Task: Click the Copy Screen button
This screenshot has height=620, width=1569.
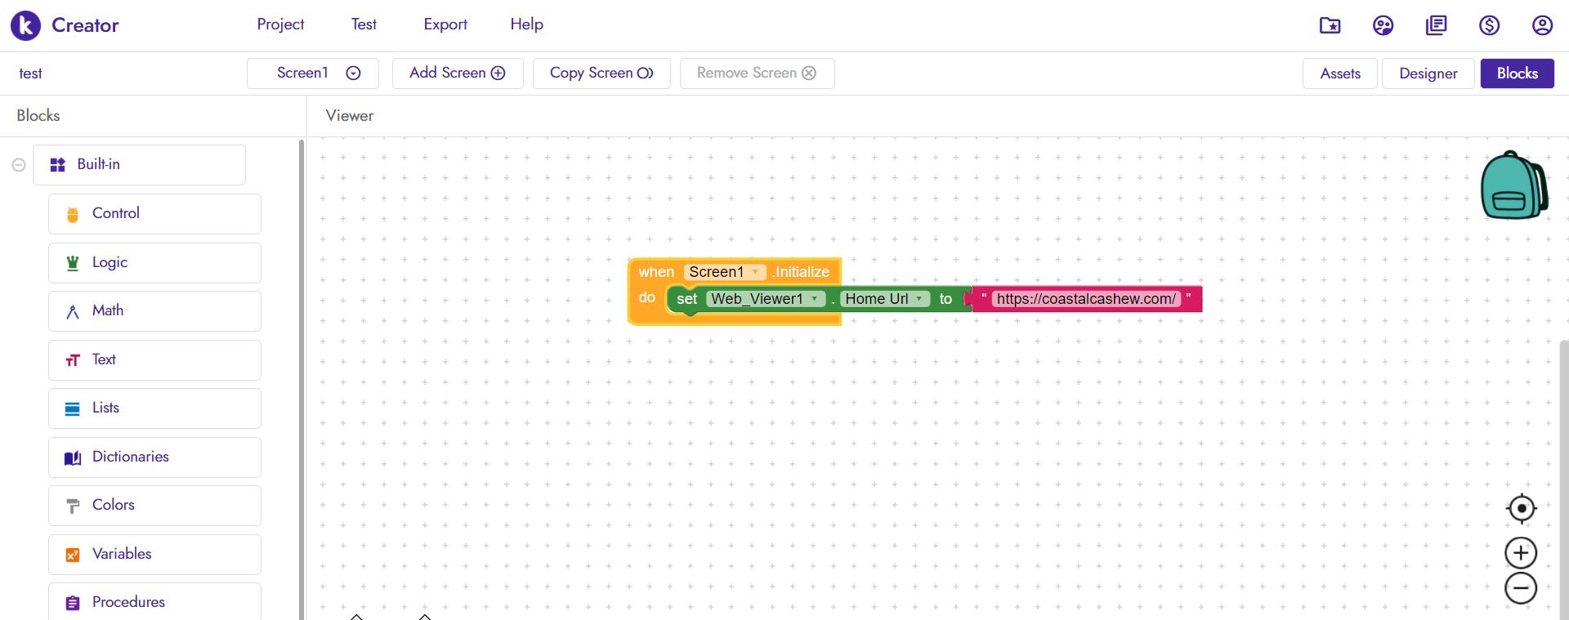Action: (601, 74)
